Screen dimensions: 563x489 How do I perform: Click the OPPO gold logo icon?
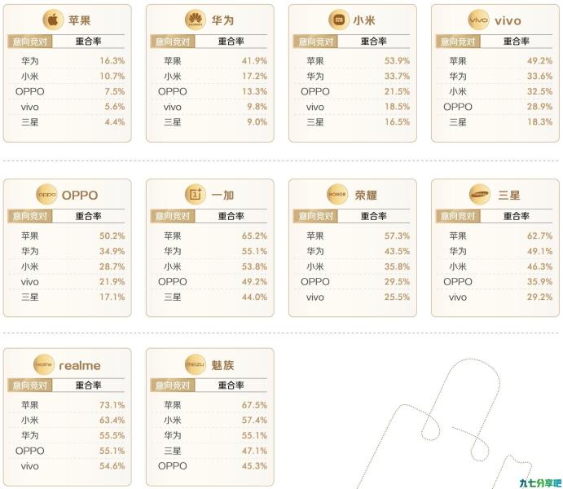(x=46, y=194)
